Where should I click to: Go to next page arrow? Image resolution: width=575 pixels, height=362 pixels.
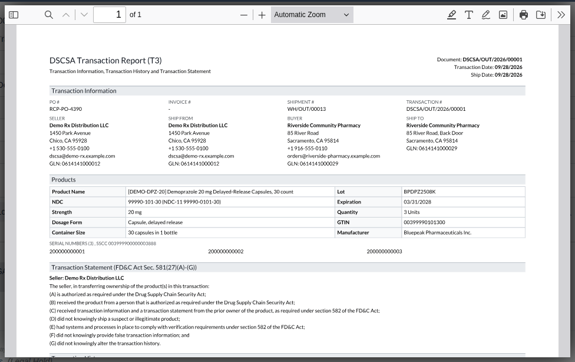tap(84, 15)
